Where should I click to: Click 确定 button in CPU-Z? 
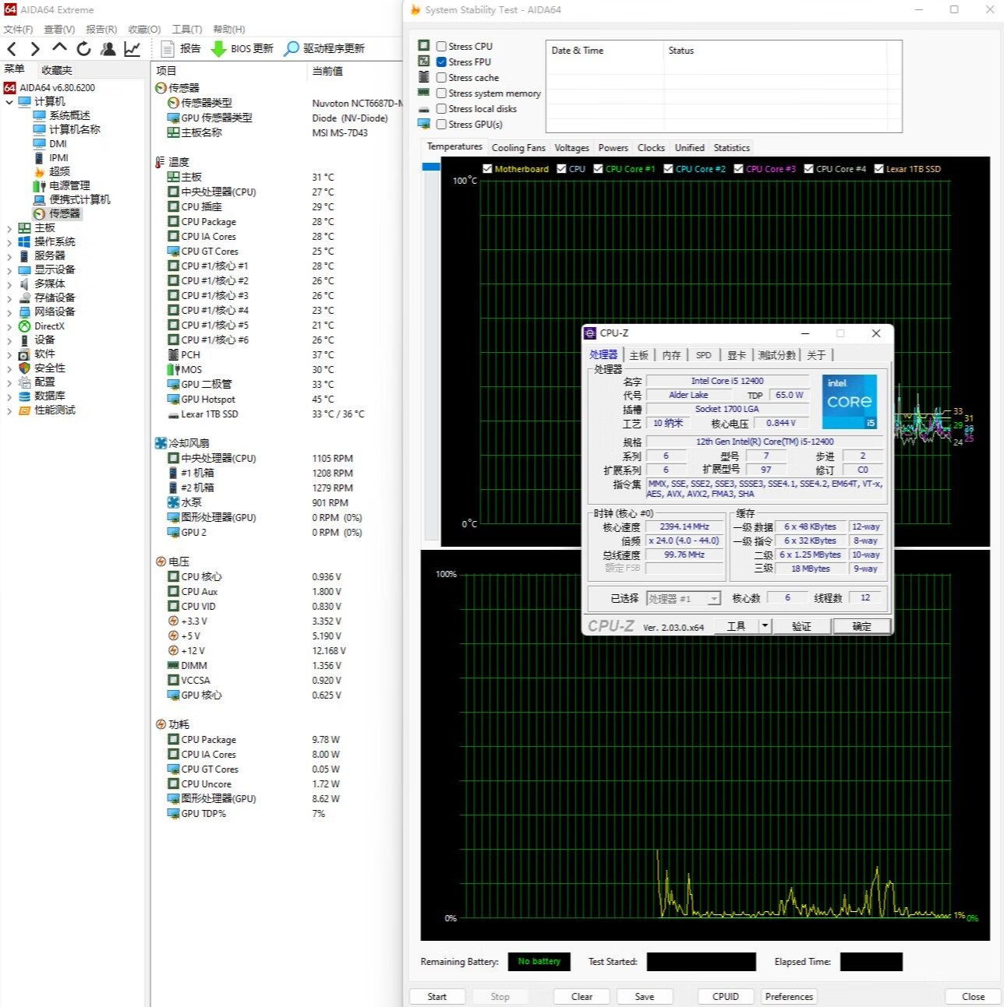(861, 626)
